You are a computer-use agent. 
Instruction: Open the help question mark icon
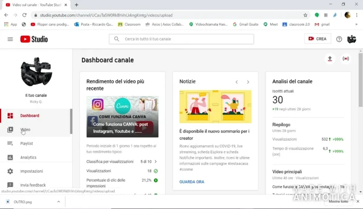(339, 39)
